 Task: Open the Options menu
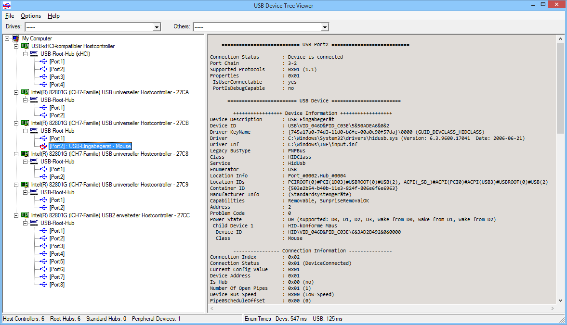(31, 16)
